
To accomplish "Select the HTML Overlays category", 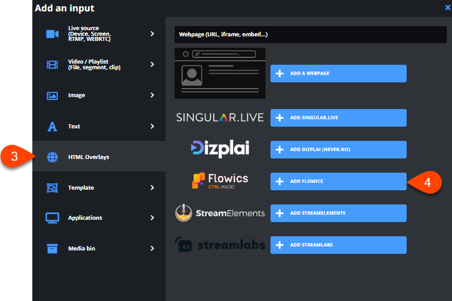I will coord(99,156).
